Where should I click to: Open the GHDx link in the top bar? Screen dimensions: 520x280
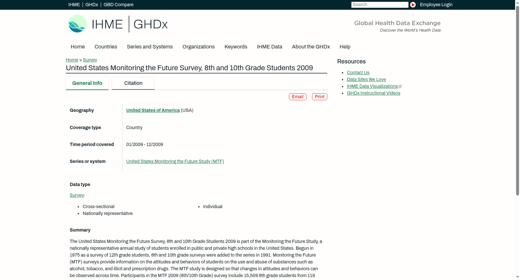pyautogui.click(x=92, y=5)
